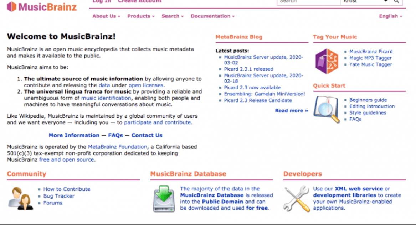Viewport: 416px width, 225px height.
Task: Open the Artist search type dropdown
Action: point(365,1)
